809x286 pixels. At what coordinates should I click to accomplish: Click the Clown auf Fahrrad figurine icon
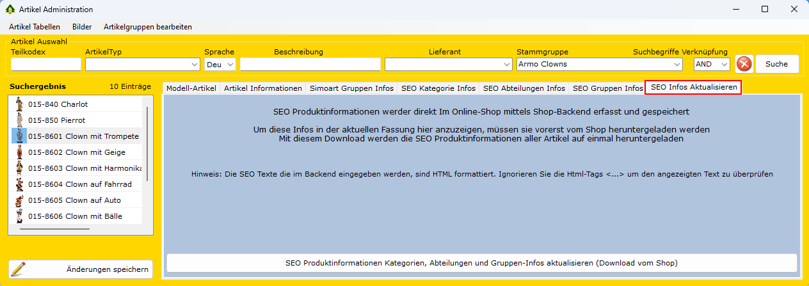click(19, 184)
